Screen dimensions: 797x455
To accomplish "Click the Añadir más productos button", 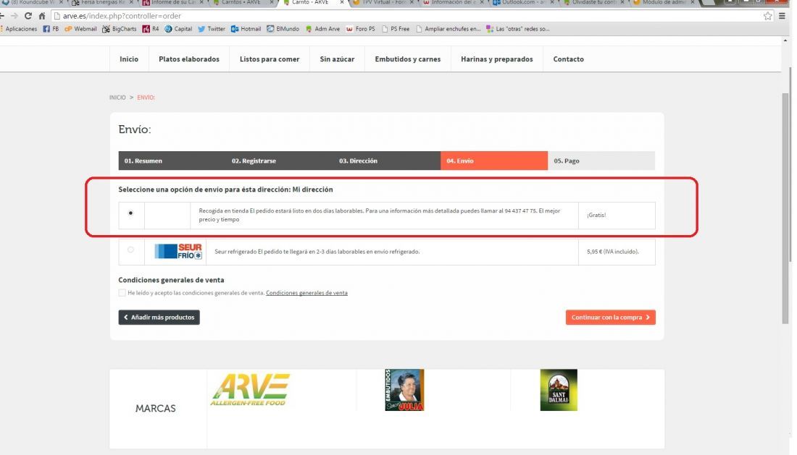I will (159, 318).
